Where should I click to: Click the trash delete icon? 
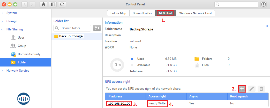point(261,89)
